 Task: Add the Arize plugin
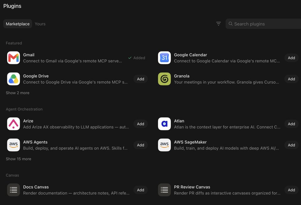141,124
